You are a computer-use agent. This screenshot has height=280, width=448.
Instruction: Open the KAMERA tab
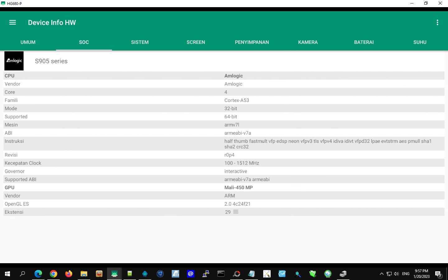pyautogui.click(x=308, y=42)
